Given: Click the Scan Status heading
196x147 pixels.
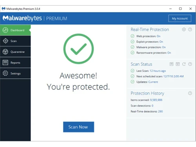Looking at the screenshot, I should 142,64.
